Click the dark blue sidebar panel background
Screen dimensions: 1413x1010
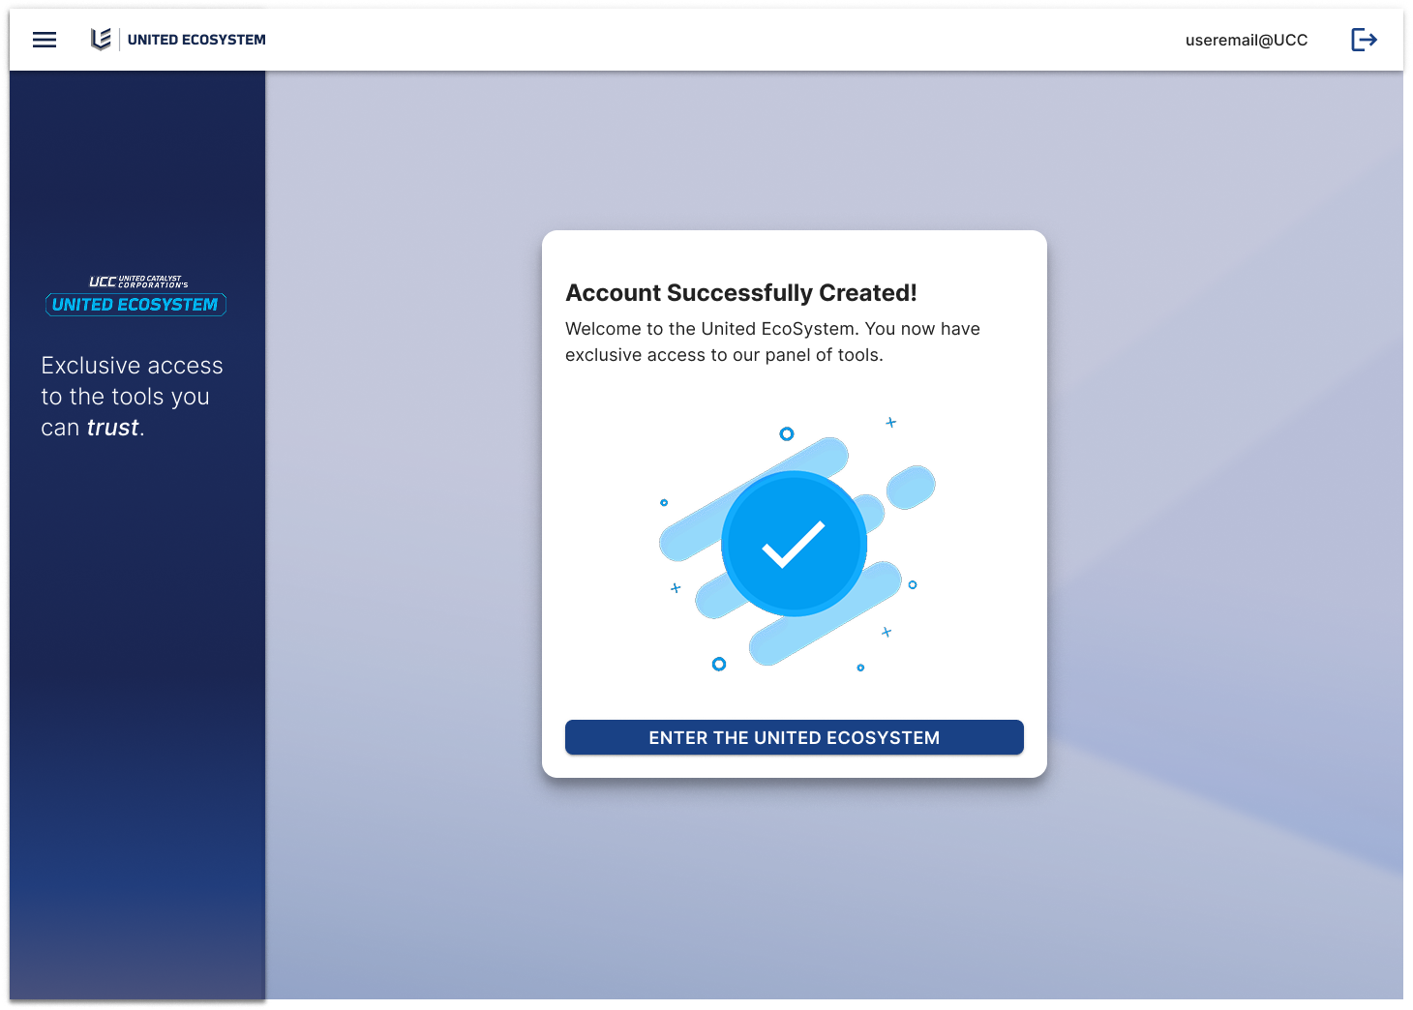(x=137, y=677)
